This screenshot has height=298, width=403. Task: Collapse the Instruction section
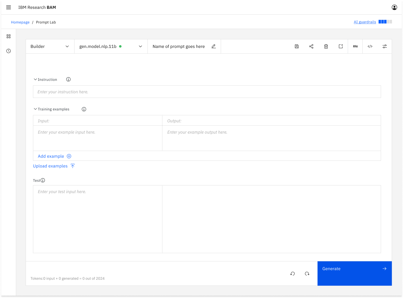coord(35,80)
